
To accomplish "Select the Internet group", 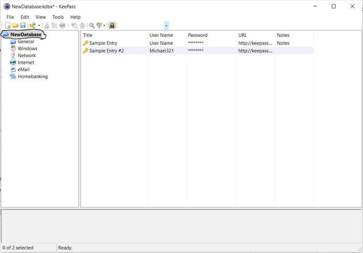I will [x=26, y=62].
